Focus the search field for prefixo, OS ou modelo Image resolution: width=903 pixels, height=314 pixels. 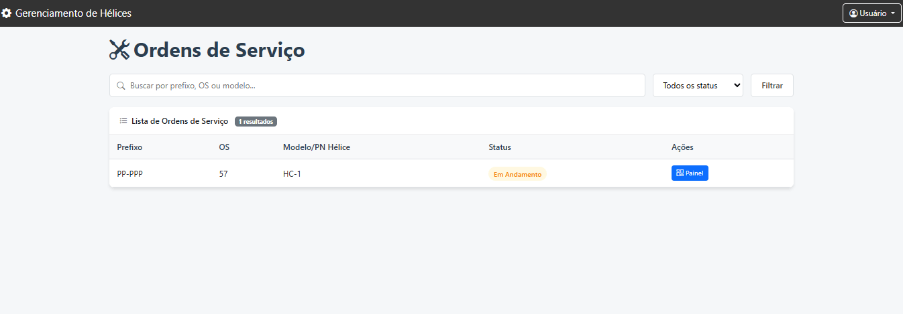pos(377,86)
